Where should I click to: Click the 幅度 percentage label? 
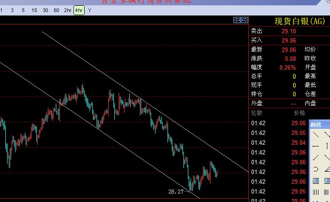tap(256, 67)
